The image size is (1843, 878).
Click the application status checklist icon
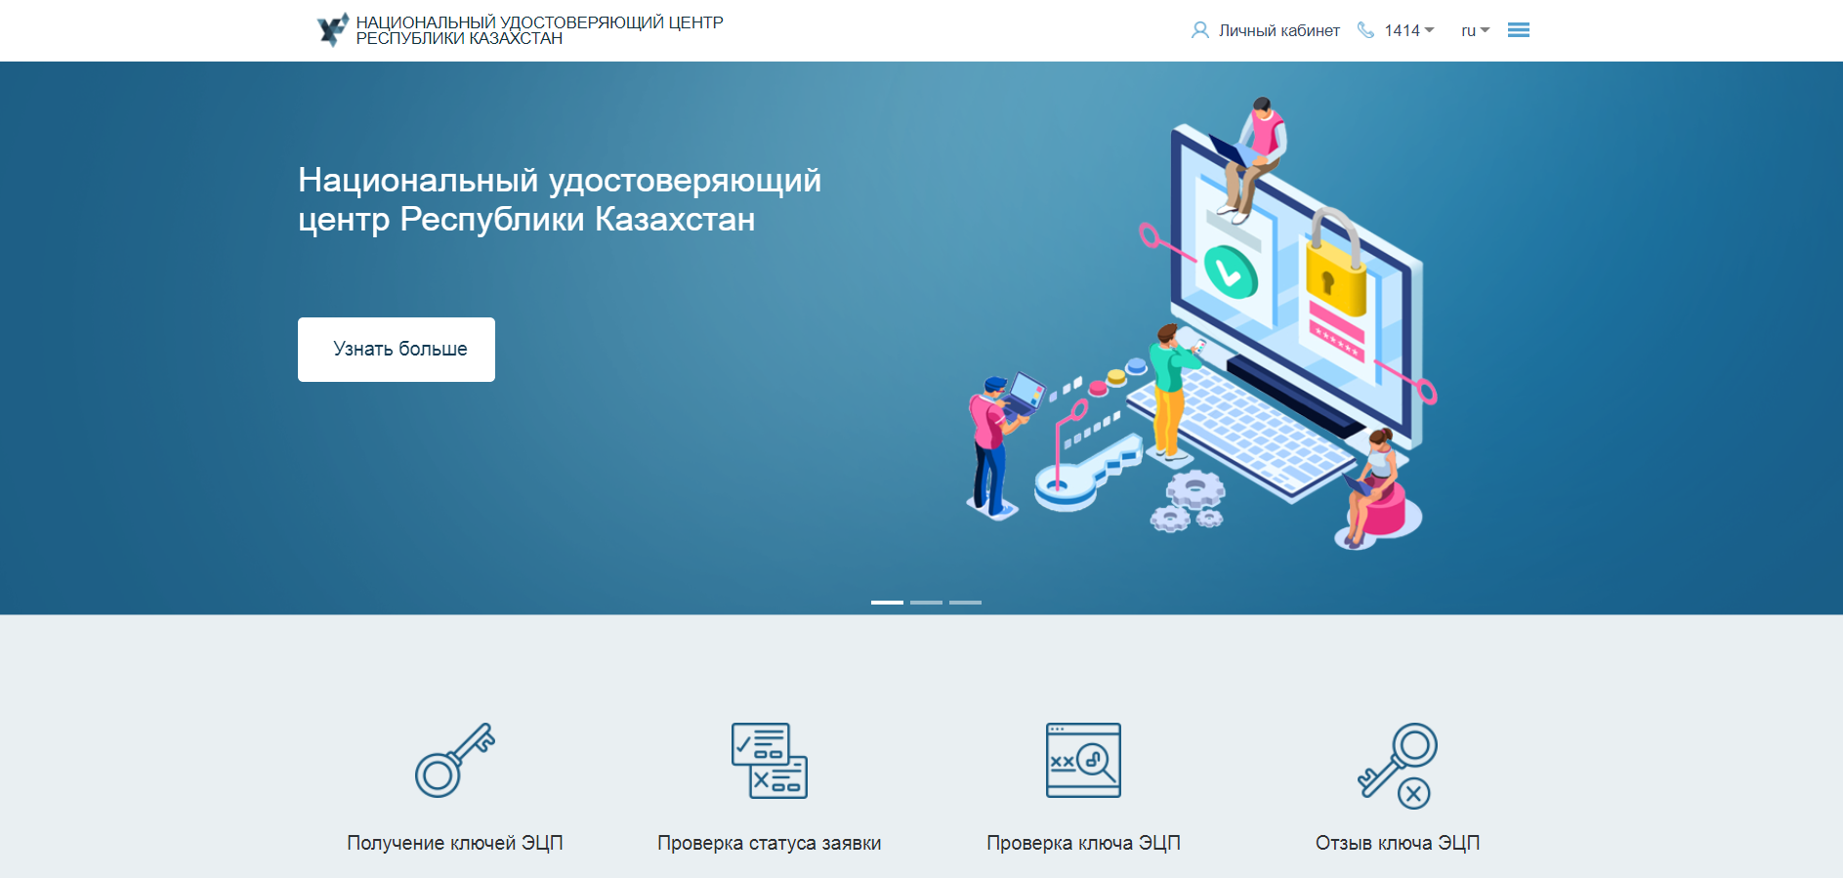click(x=770, y=760)
